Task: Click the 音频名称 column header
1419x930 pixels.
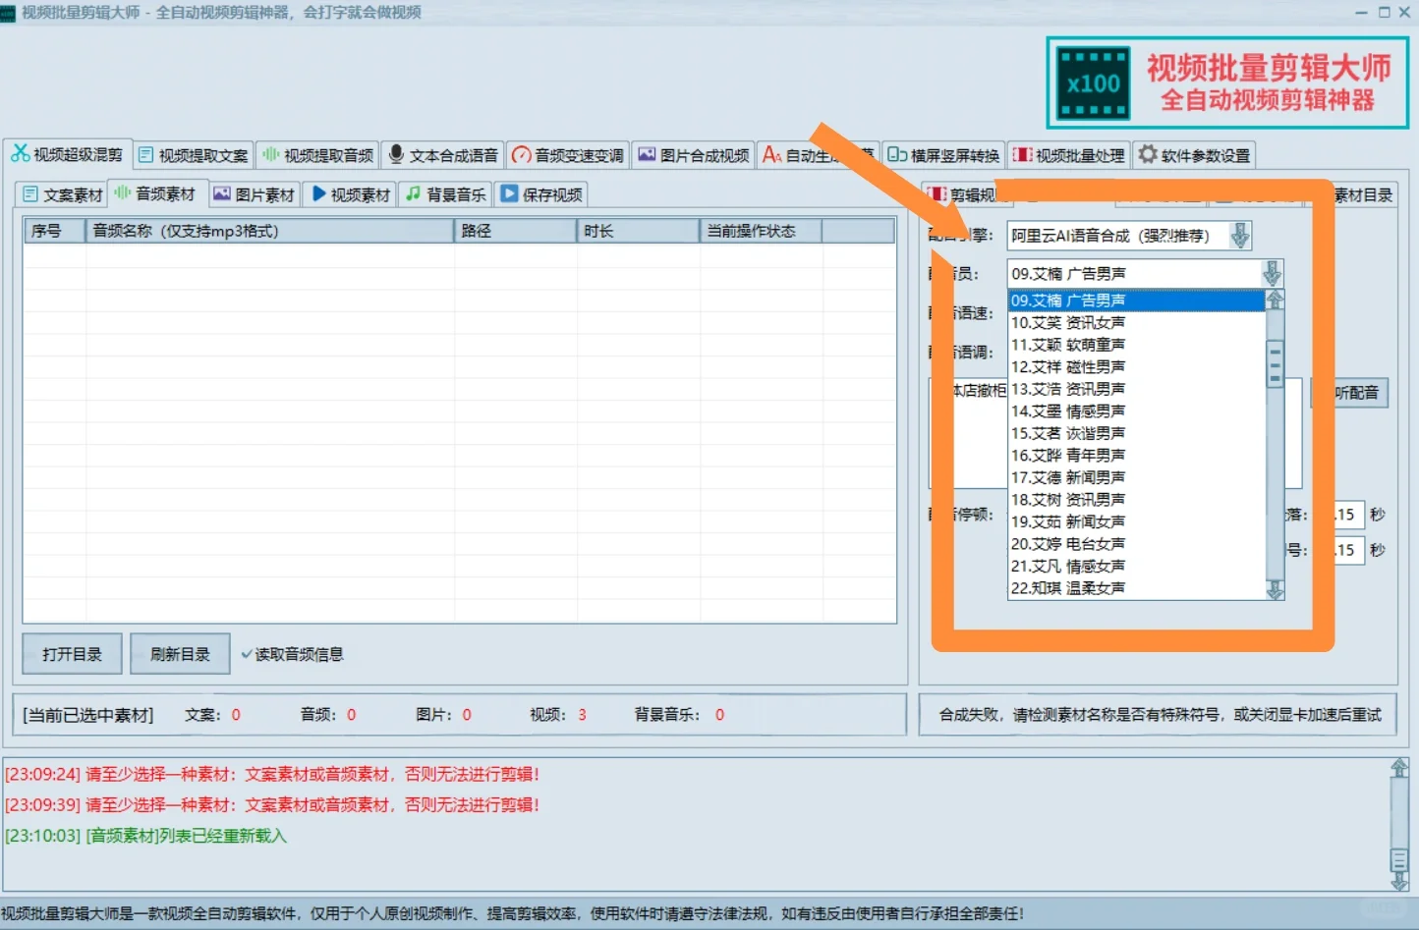Action: [270, 231]
